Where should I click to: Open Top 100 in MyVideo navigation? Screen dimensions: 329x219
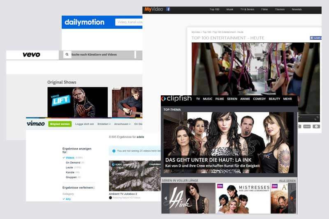(x=214, y=9)
